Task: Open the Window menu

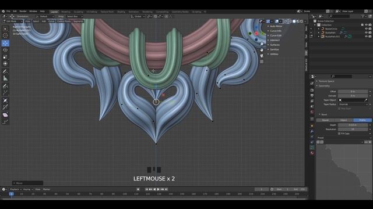Action: point(33,12)
